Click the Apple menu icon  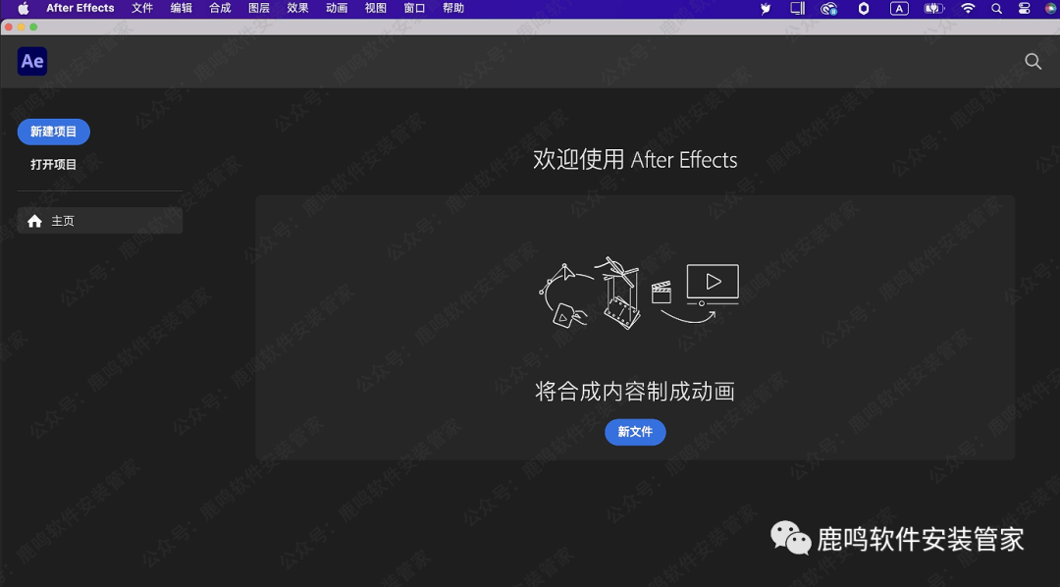click(22, 8)
